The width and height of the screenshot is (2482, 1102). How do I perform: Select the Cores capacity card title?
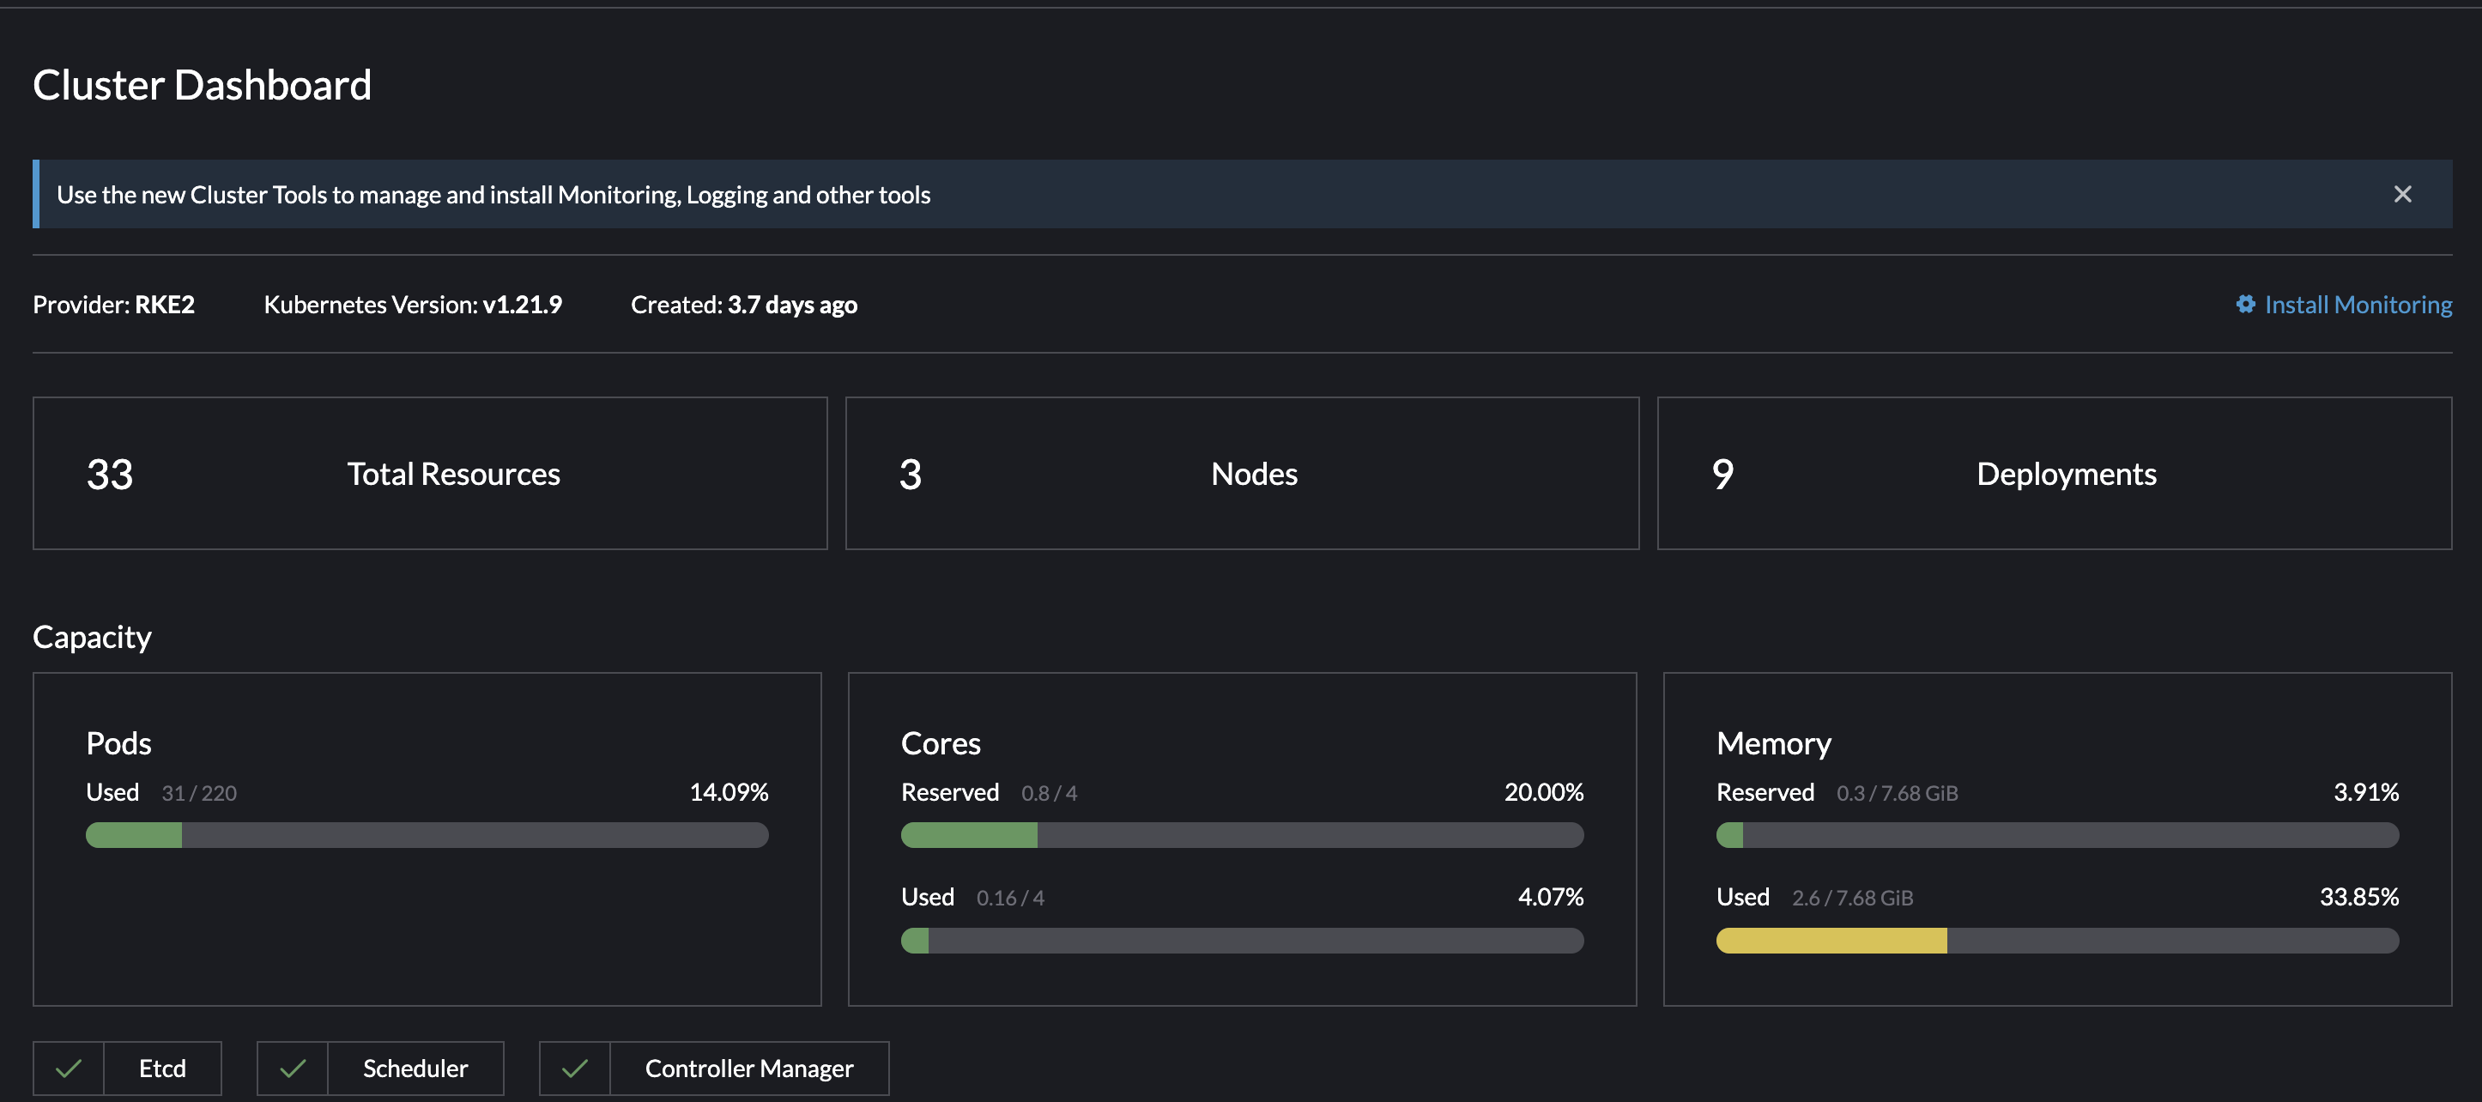[941, 742]
